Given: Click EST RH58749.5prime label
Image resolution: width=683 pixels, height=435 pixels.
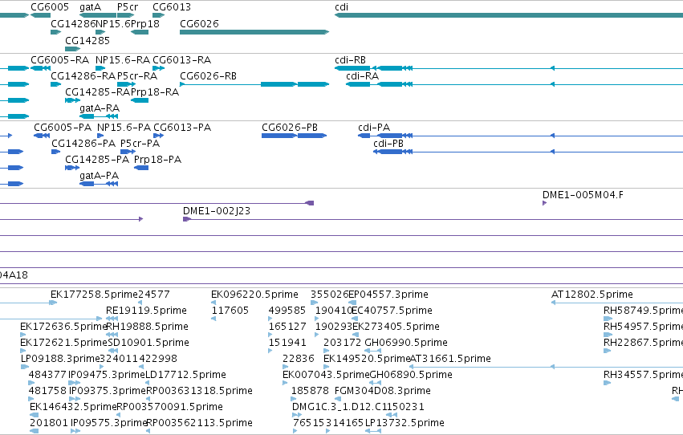Looking at the screenshot, I should (x=643, y=311).
